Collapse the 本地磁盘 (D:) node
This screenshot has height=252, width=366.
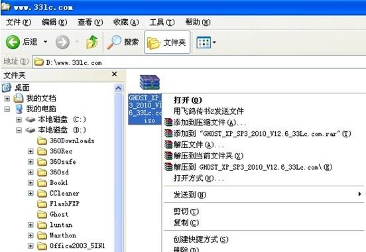point(19,130)
